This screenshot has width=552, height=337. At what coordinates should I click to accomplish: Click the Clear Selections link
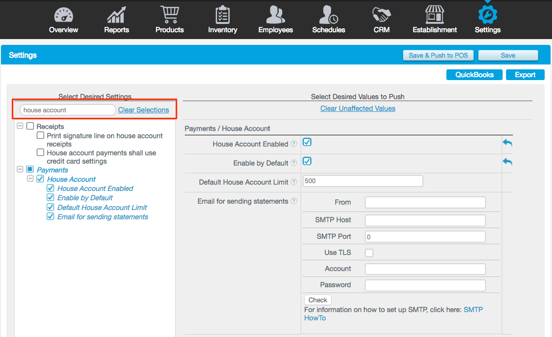click(143, 109)
